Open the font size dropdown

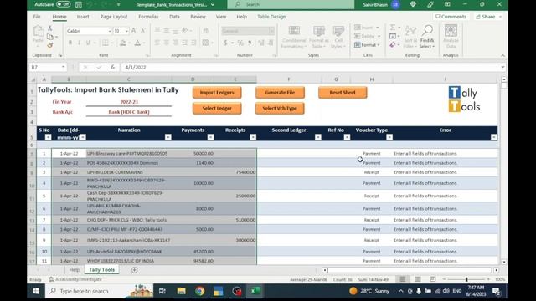126,31
